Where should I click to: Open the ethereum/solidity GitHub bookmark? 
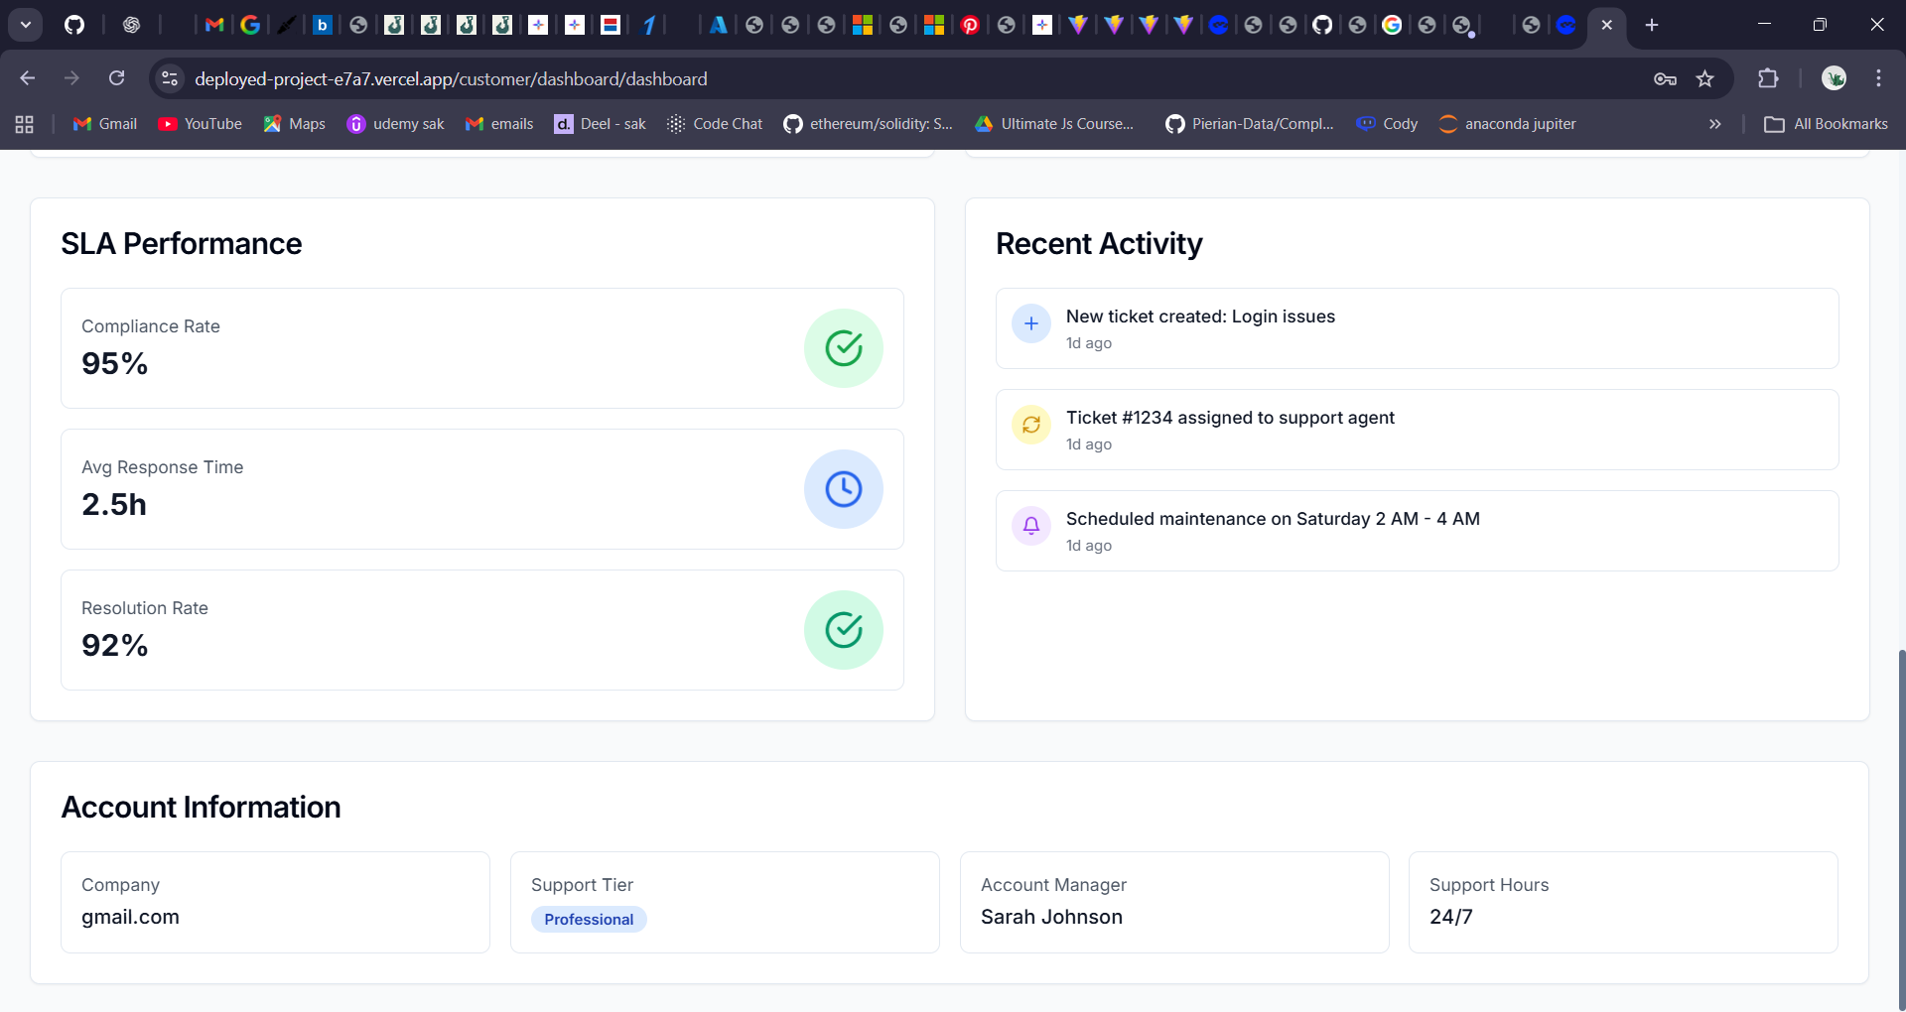(868, 124)
